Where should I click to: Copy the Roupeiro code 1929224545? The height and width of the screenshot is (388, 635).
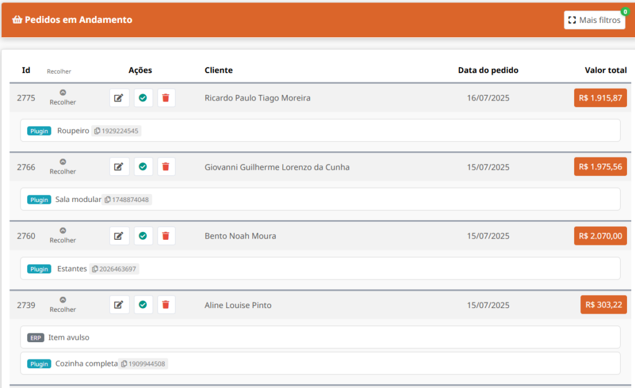coord(116,131)
